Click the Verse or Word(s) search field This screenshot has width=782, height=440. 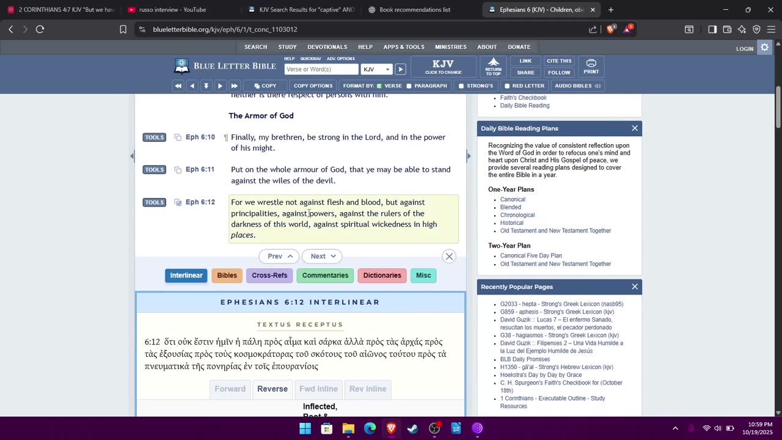tap(321, 70)
